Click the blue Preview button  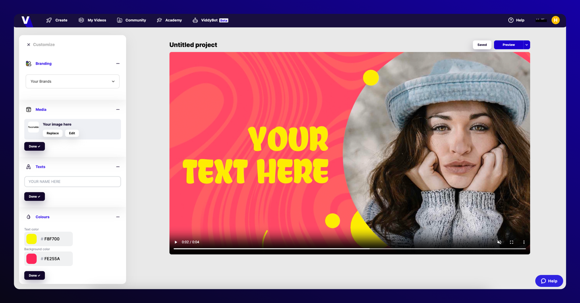coord(509,45)
